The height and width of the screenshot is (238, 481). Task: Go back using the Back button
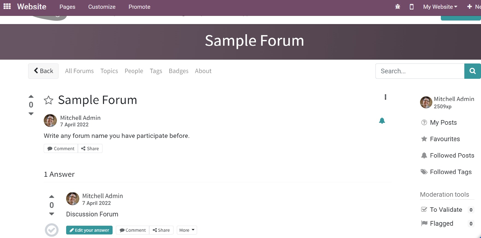[x=43, y=71]
